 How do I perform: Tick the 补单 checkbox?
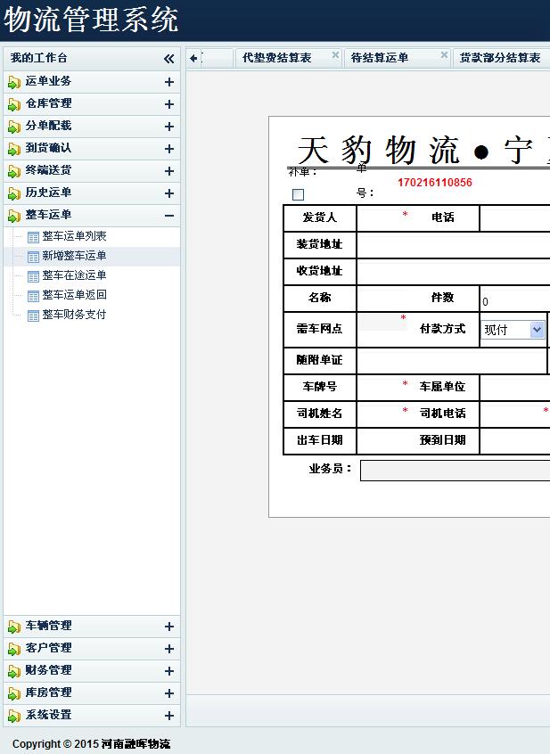point(298,194)
